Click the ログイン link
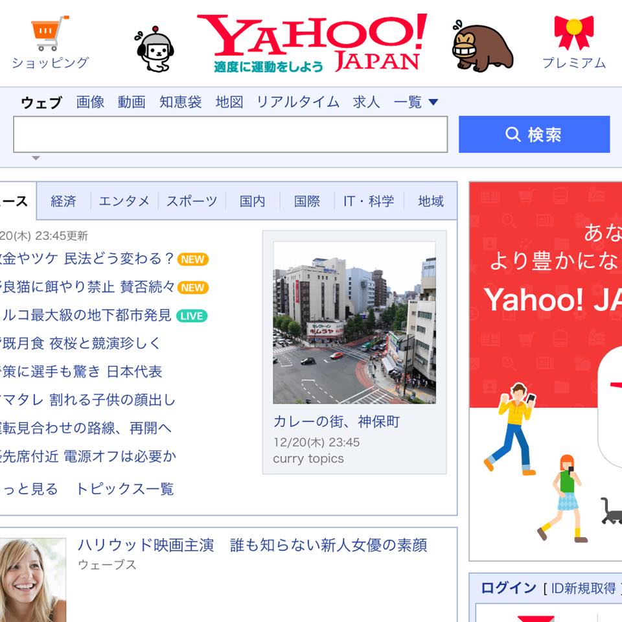Image resolution: width=622 pixels, height=622 pixels. click(509, 588)
